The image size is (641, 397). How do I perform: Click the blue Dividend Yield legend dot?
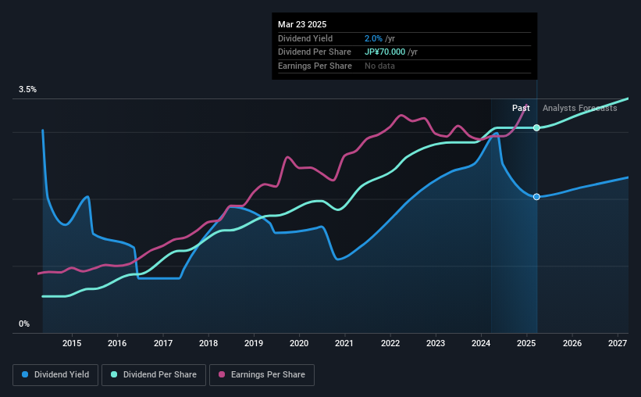coord(25,374)
